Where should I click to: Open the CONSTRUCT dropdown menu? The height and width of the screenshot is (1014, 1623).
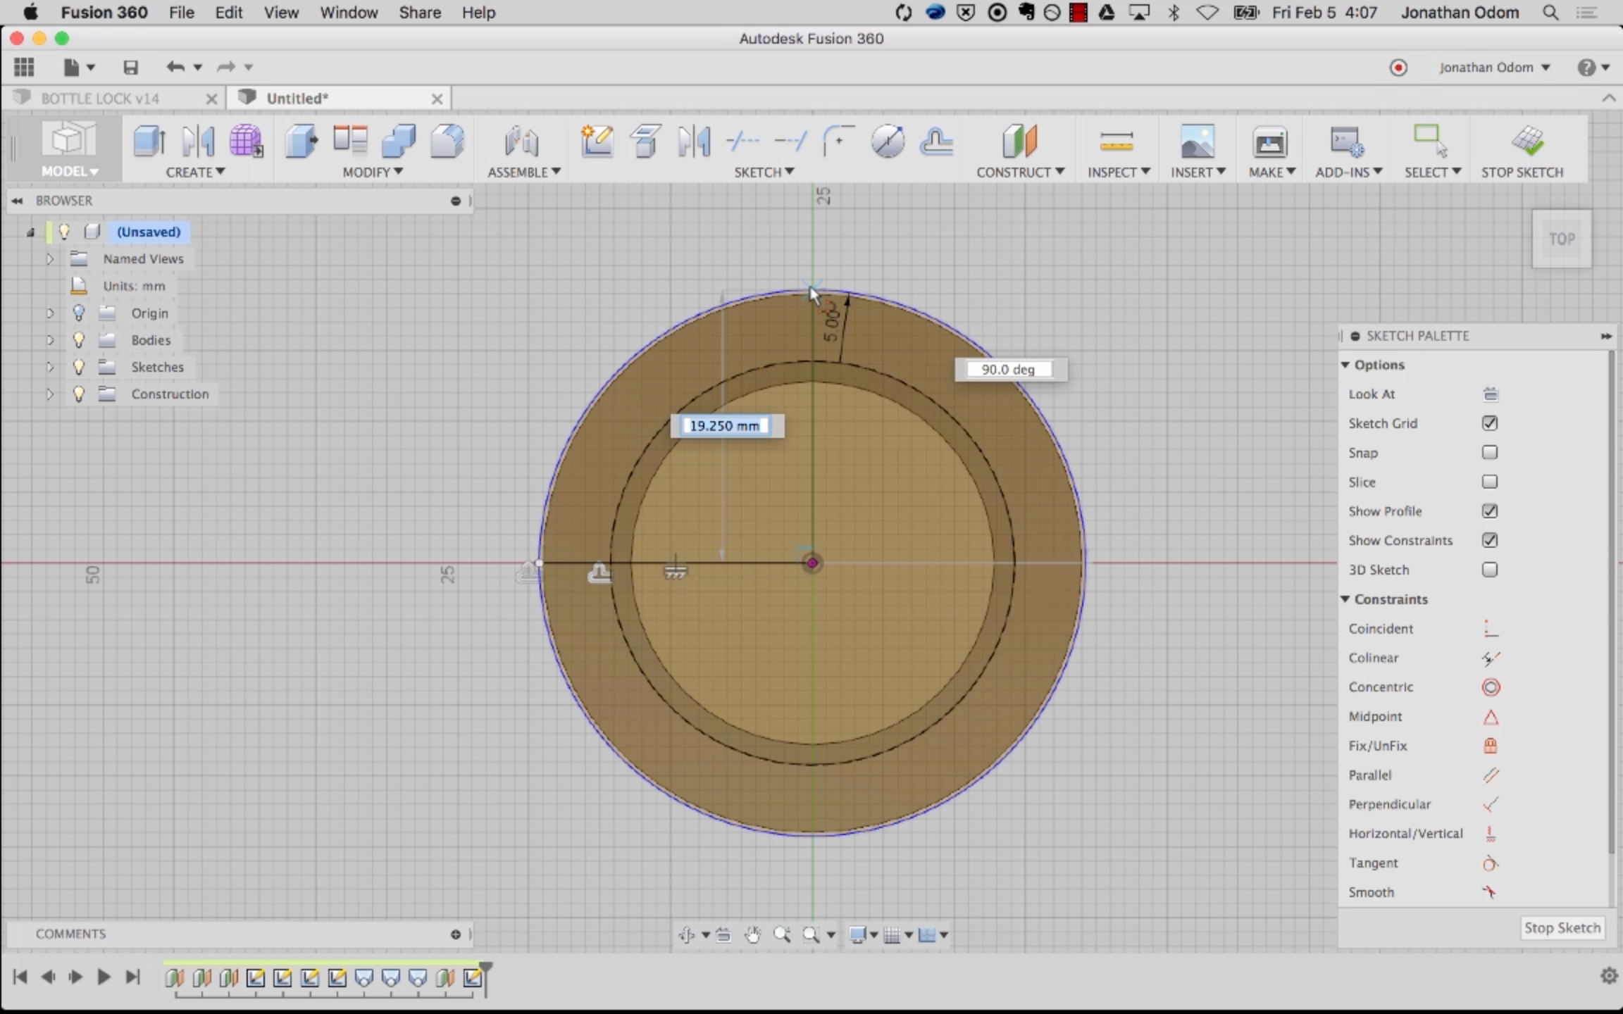click(1019, 172)
